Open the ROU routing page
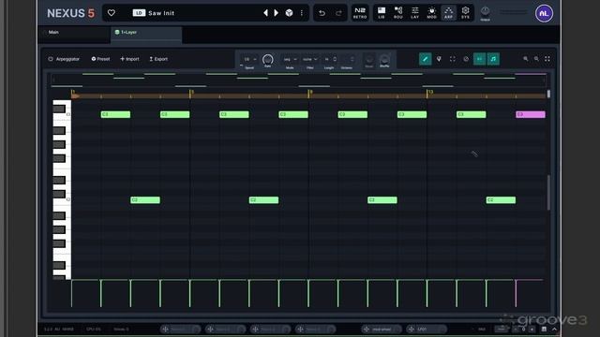Image resolution: width=600 pixels, height=337 pixels. tap(397, 12)
